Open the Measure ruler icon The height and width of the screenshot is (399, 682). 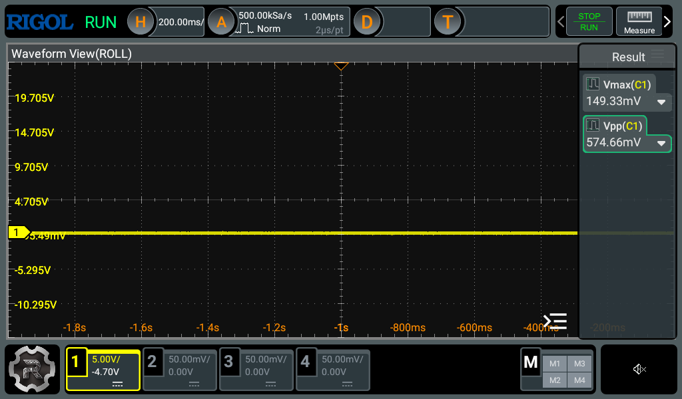click(x=639, y=21)
